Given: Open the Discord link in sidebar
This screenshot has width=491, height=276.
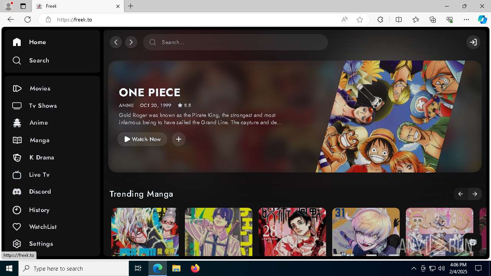Looking at the screenshot, I should (31, 192).
